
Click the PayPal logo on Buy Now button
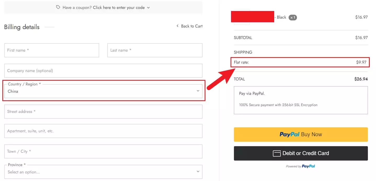coord(289,134)
